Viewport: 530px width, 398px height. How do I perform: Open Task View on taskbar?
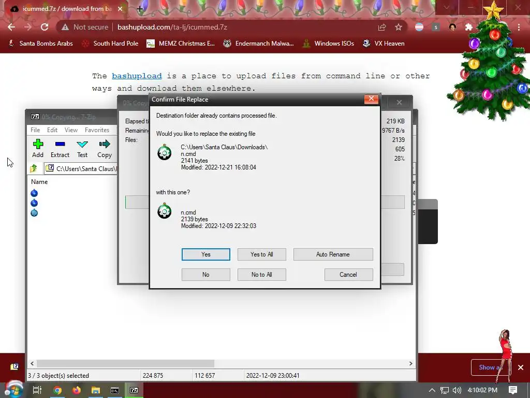click(x=37, y=390)
